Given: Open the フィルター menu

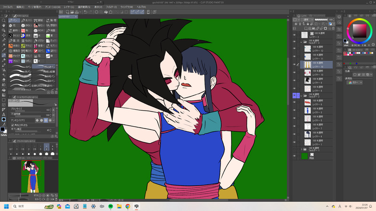Looking at the screenshot, I should 111,7.
